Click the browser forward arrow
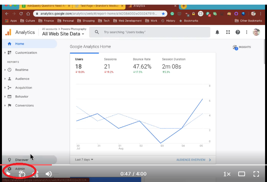The width and height of the screenshot is (267, 182). click(x=14, y=13)
